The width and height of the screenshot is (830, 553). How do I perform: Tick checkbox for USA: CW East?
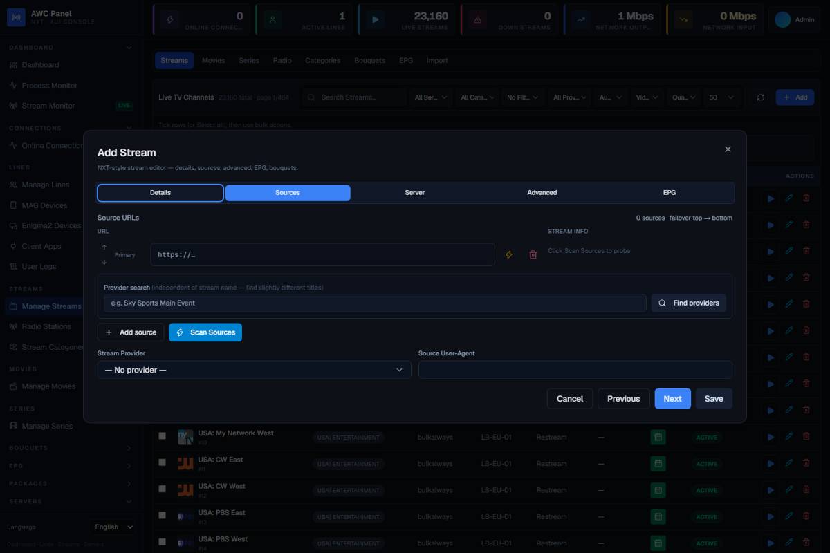163,462
